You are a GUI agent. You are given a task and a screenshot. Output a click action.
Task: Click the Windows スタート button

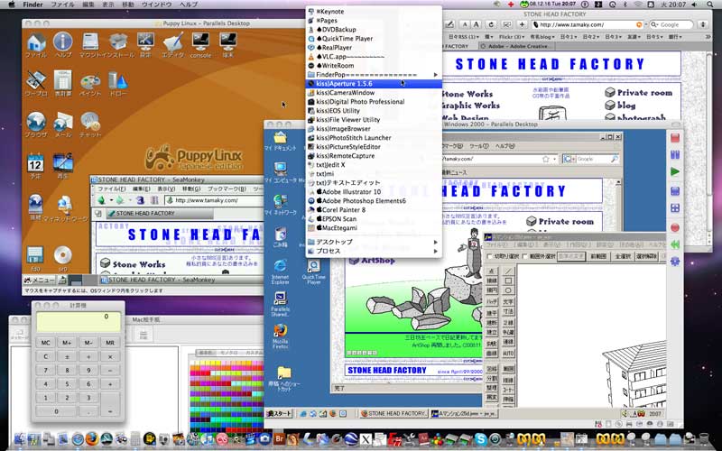click(278, 413)
